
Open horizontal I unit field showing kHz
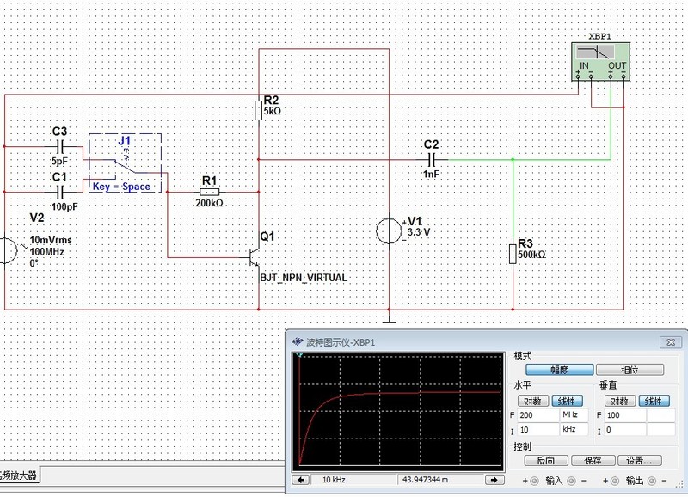pos(569,429)
